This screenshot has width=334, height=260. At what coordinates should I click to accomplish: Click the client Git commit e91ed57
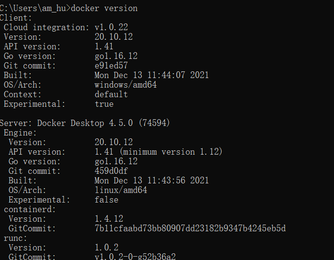click(x=111, y=66)
